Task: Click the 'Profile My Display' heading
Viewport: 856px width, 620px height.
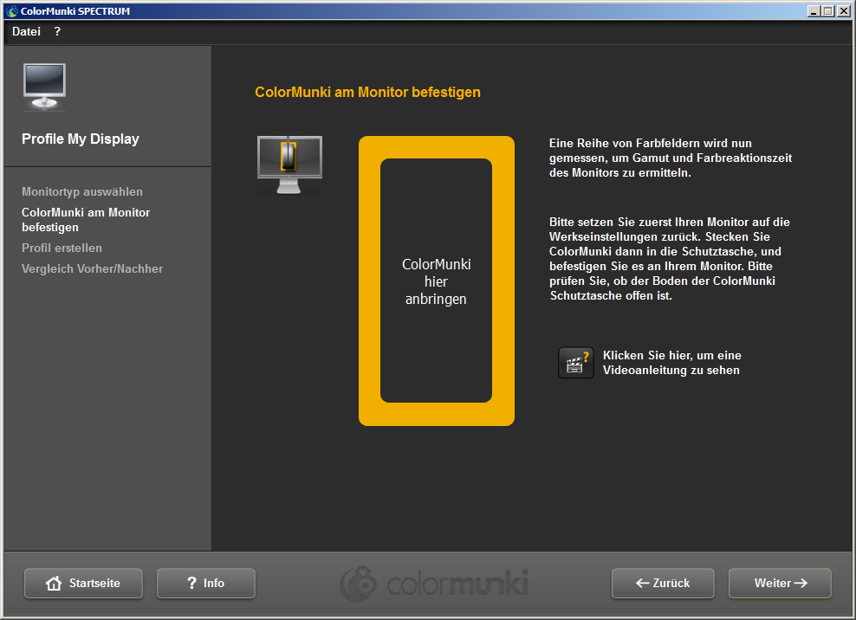Action: [x=81, y=139]
